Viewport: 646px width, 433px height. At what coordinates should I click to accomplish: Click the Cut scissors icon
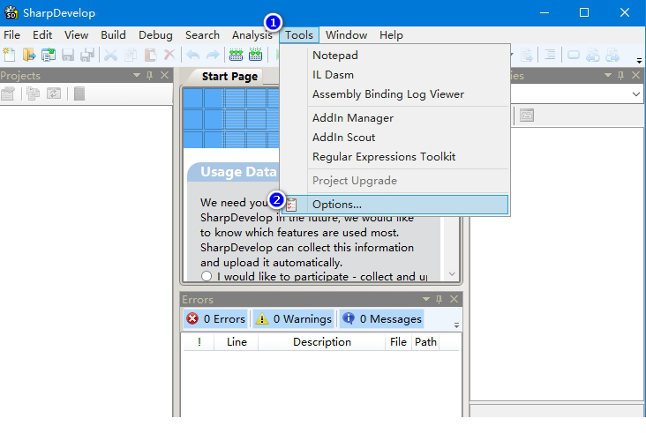[110, 55]
